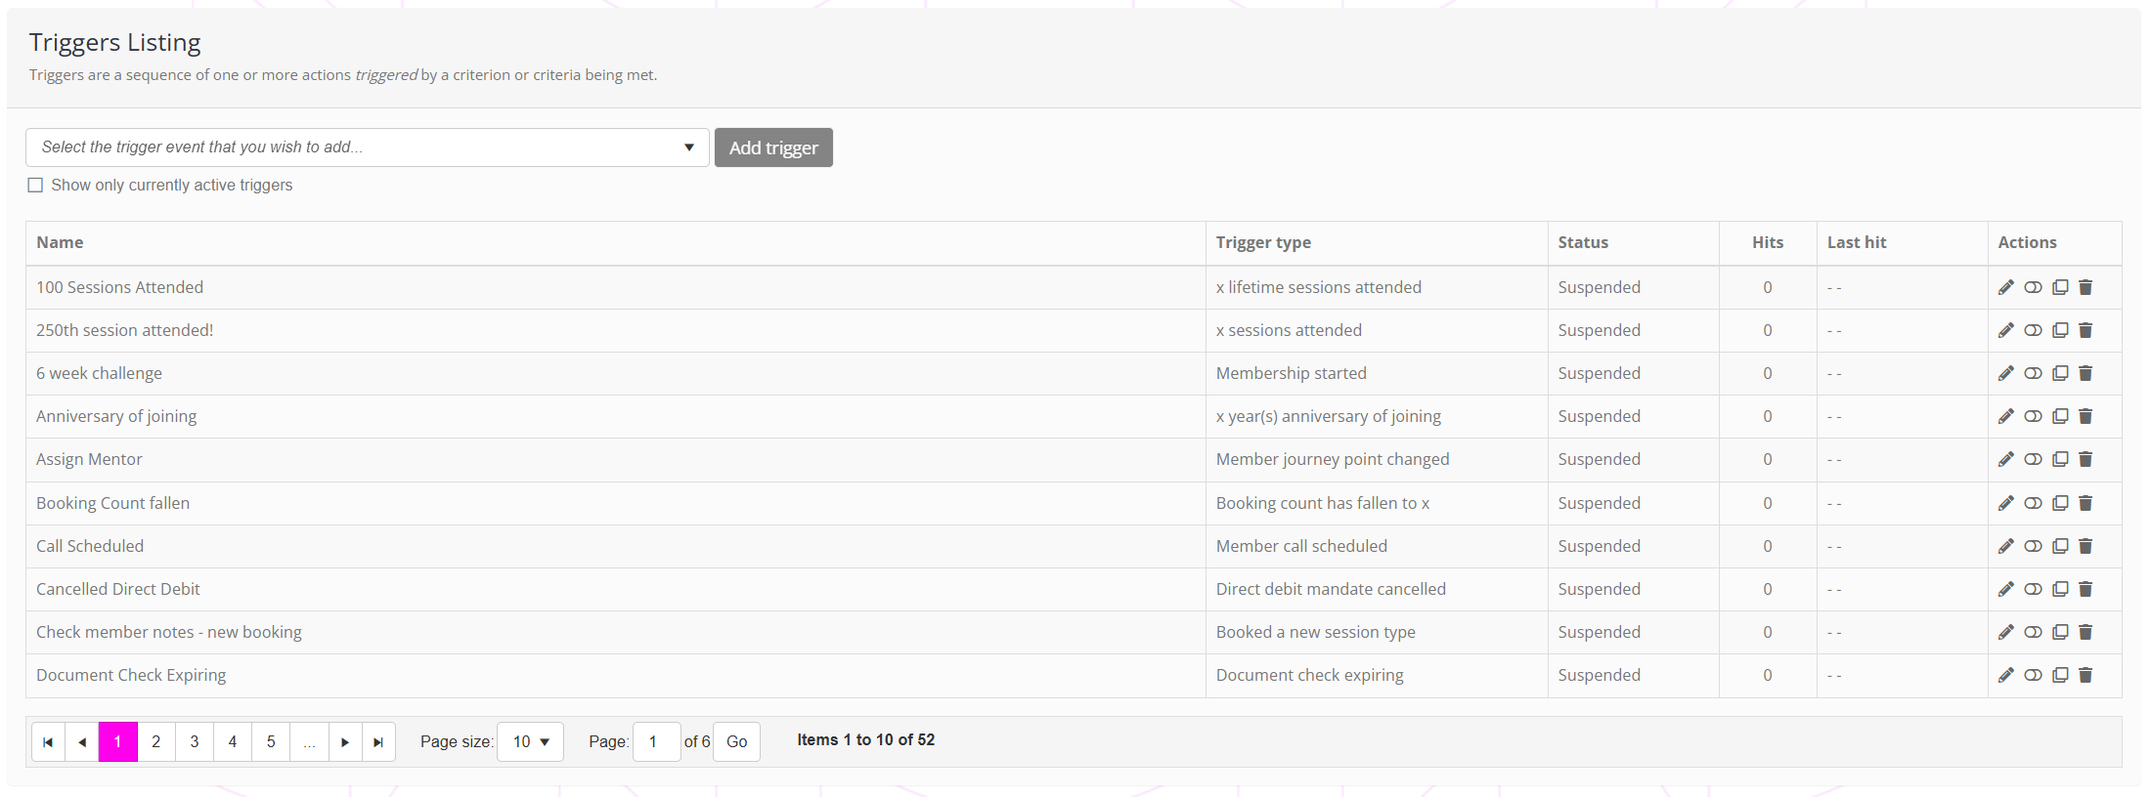Open the ellipsis for more page numbers
2151x797 pixels.
309,742
